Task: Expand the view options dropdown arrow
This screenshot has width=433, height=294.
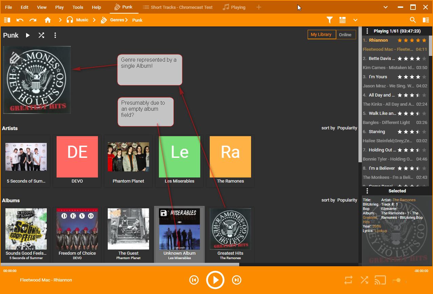Action: click(355, 20)
